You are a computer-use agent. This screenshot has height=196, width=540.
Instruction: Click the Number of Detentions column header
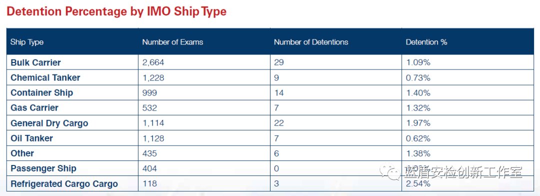[311, 42]
